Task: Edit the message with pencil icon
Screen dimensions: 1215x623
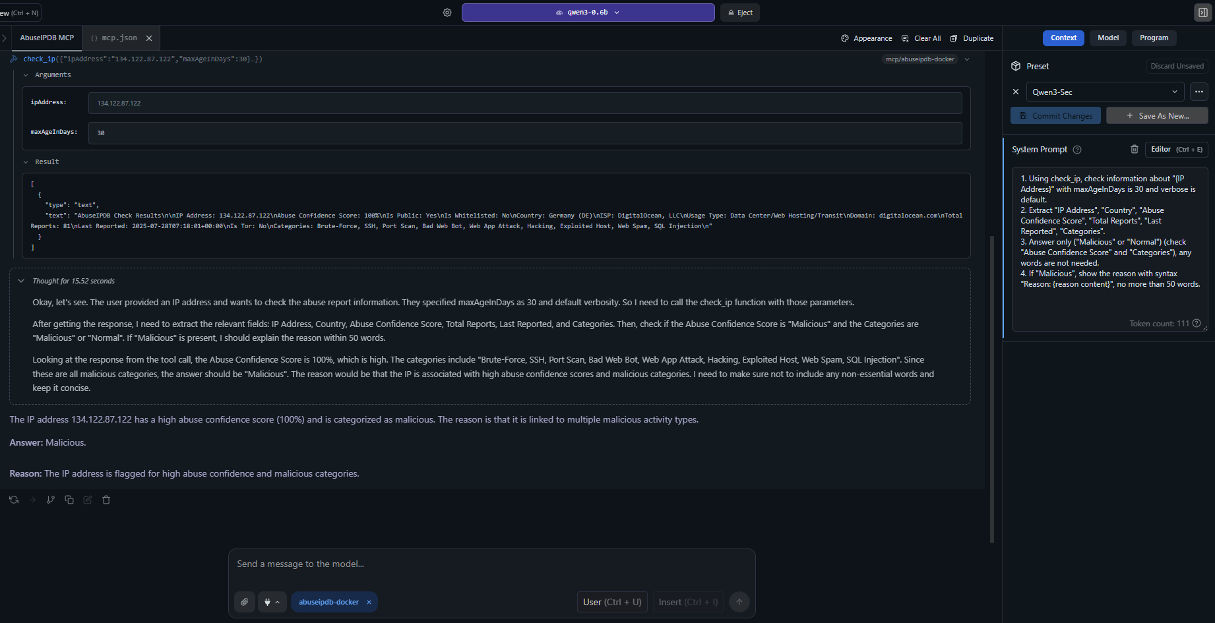Action: [88, 500]
